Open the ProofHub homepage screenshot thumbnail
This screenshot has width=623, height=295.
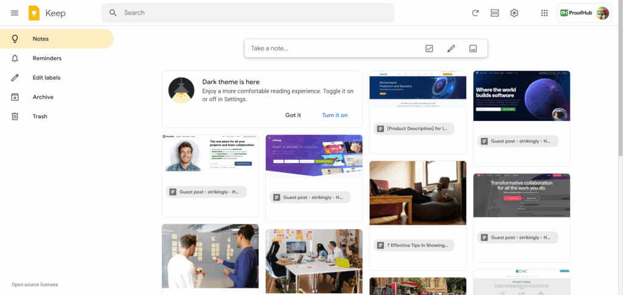(210, 153)
